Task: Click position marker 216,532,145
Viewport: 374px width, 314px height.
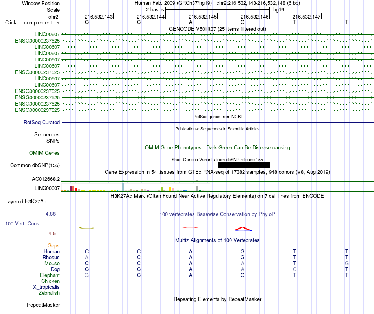Action: point(202,17)
